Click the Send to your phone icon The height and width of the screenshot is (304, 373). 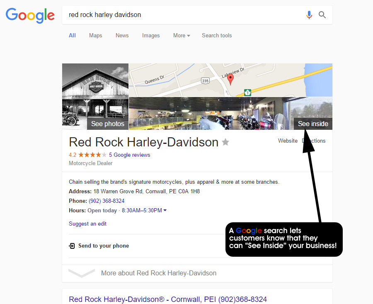tap(72, 246)
